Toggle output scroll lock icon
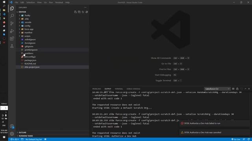The image size is (252, 141). tap(237, 89)
